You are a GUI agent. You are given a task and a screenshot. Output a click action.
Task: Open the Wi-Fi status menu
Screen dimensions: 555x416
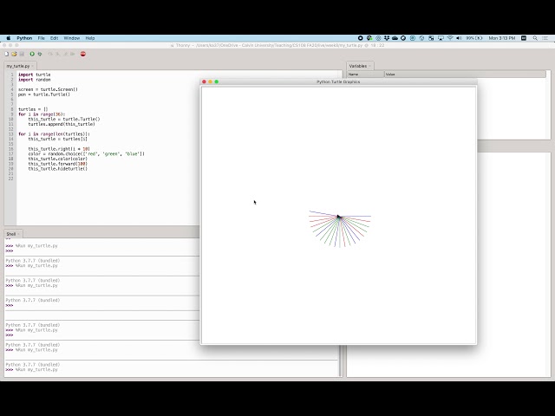pyautogui.click(x=450, y=38)
